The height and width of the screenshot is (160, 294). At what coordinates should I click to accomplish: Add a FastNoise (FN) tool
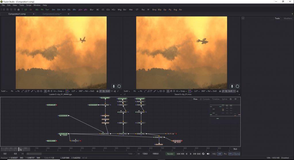coord(42,9)
